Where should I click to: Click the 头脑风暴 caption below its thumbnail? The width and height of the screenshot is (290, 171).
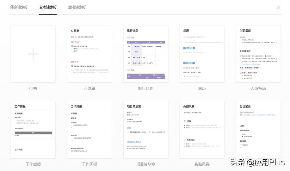tap(202, 164)
